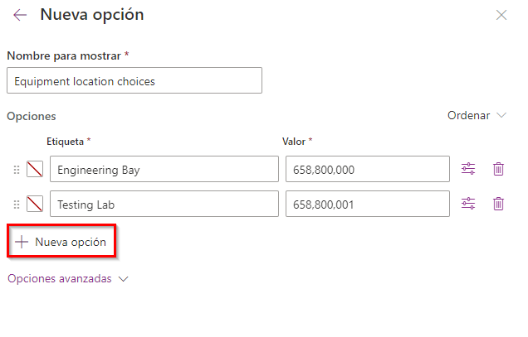Delete the Engineering Bay option
528x337 pixels.
498,169
